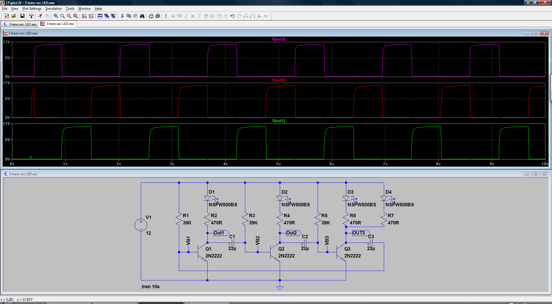
Task: Open the Tools menu
Action: (x=70, y=9)
